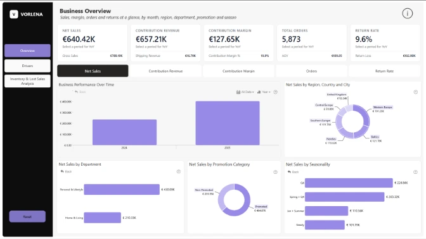Select the 2025 bar in performance chart
The width and height of the screenshot is (426, 239).
(x=228, y=123)
